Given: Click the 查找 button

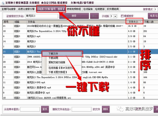Looking at the screenshot, I should tap(45, 109).
